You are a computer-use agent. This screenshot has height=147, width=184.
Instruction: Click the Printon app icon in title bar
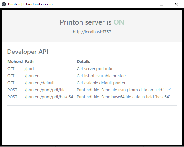(4, 4)
